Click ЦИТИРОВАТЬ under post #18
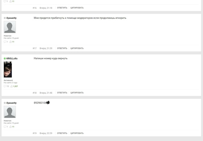Viewport: 203px width, 141px height. pos(77,93)
